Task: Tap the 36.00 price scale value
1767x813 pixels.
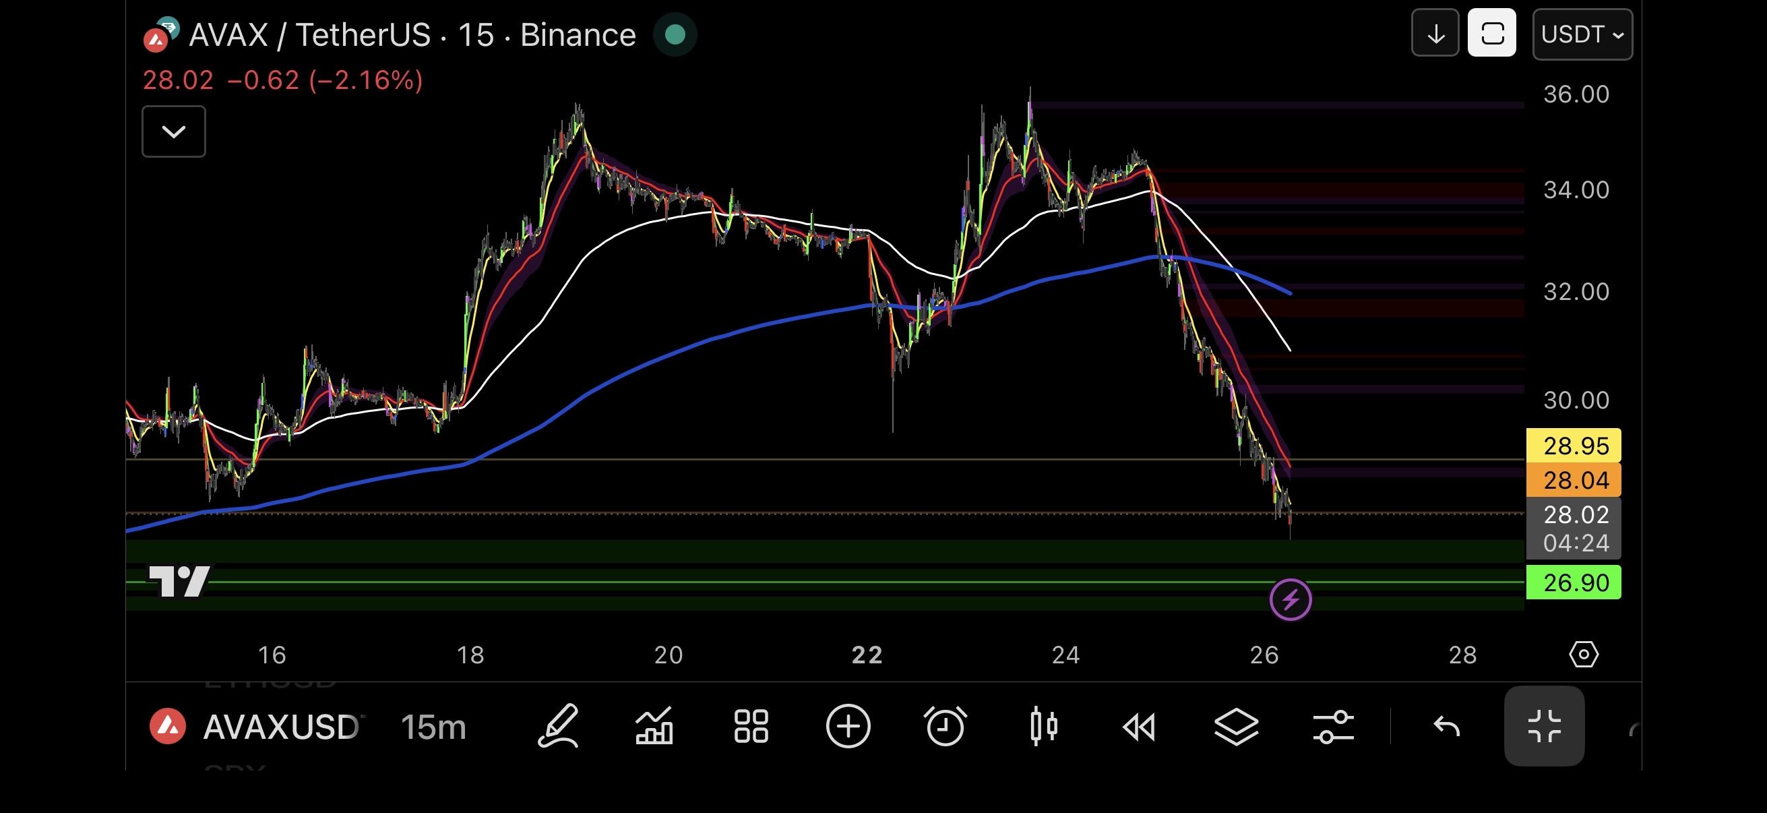Action: [1576, 94]
